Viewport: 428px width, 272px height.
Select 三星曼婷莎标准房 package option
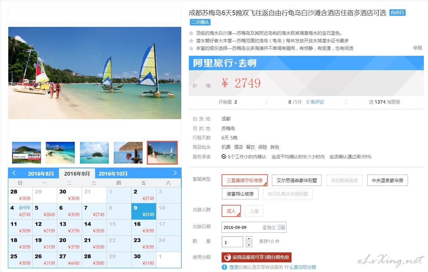[245, 180]
